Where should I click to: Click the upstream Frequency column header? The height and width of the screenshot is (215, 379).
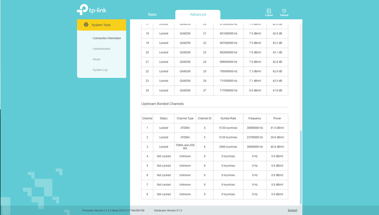(255, 118)
